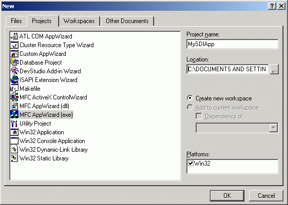288x205 pixels.
Task: Select the Utility Project tools icon
Action: point(14,124)
